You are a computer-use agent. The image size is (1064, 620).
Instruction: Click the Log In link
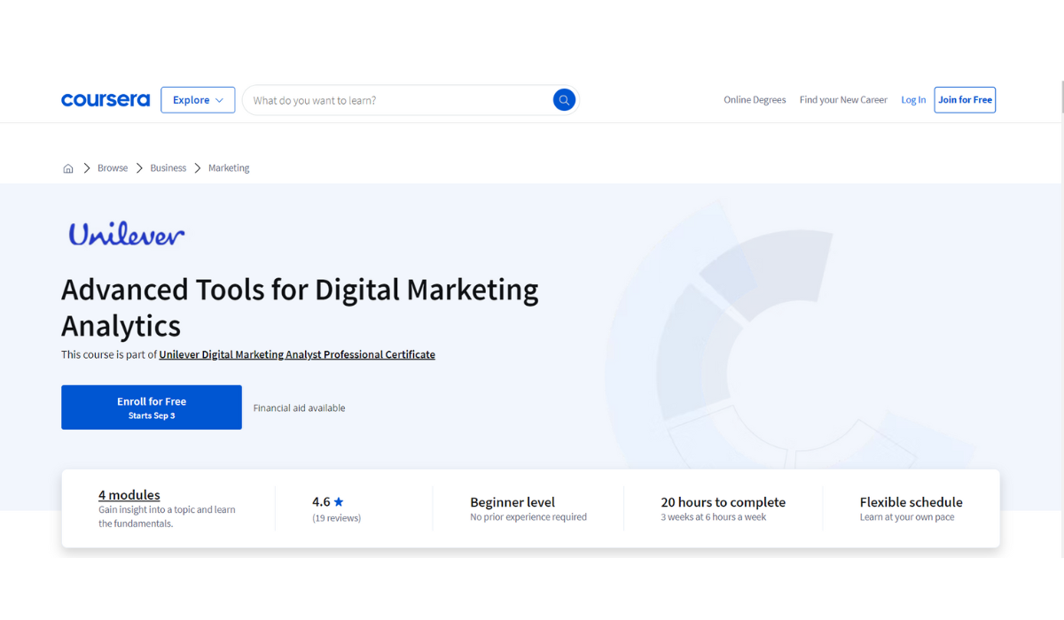point(913,100)
